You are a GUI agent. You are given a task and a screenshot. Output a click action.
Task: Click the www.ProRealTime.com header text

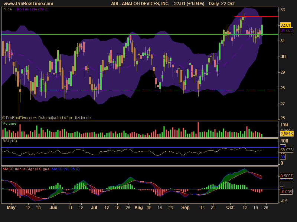pyautogui.click(x=29, y=4)
